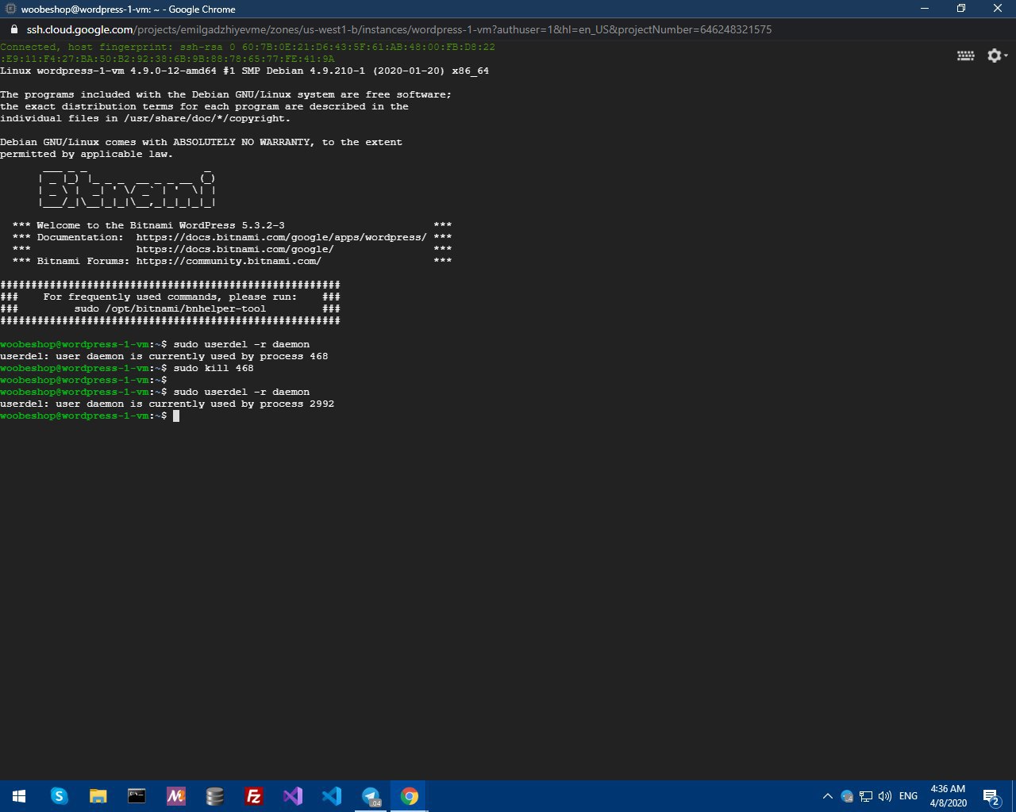Click the ssh.cloud.google.com address bar URL
Image resolution: width=1016 pixels, height=812 pixels.
tap(399, 29)
